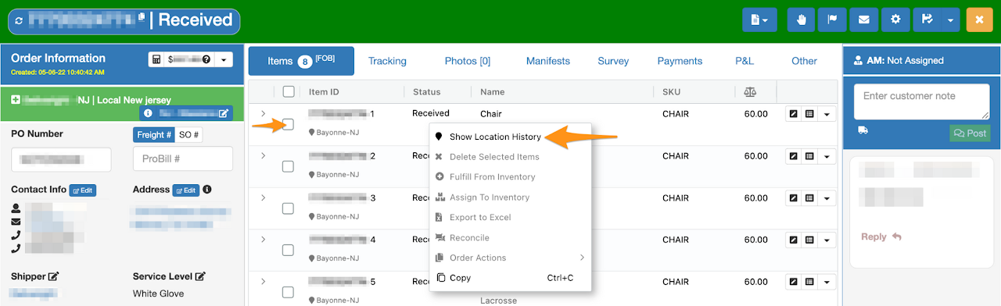Click the hand (hold) icon button
Viewport: 1001px width, 306px height.
(x=800, y=20)
